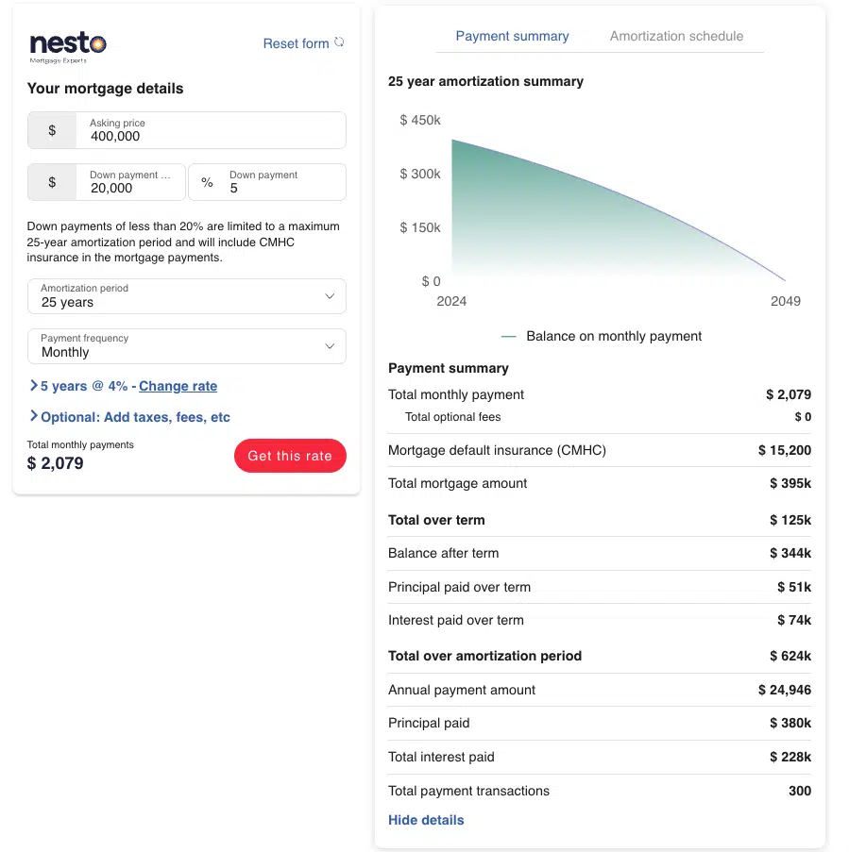Click 'Total interest paid' row label

tap(441, 757)
